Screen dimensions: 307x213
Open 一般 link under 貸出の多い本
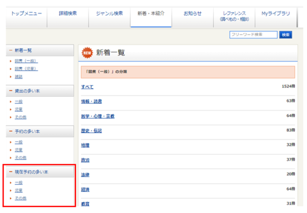pyautogui.click(x=18, y=101)
